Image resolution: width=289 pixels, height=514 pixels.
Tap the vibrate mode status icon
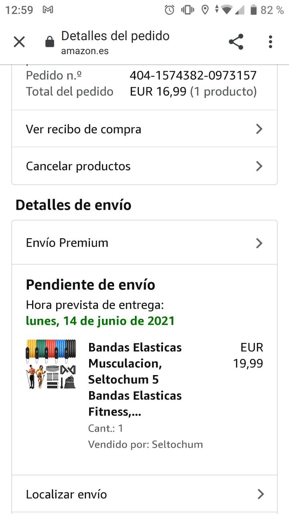187,10
